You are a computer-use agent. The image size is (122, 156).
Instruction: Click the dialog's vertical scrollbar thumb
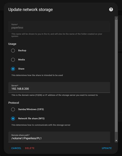[x=116, y=76]
